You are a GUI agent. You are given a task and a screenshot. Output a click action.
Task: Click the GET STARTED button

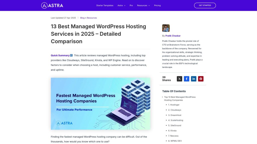coord(205,5)
